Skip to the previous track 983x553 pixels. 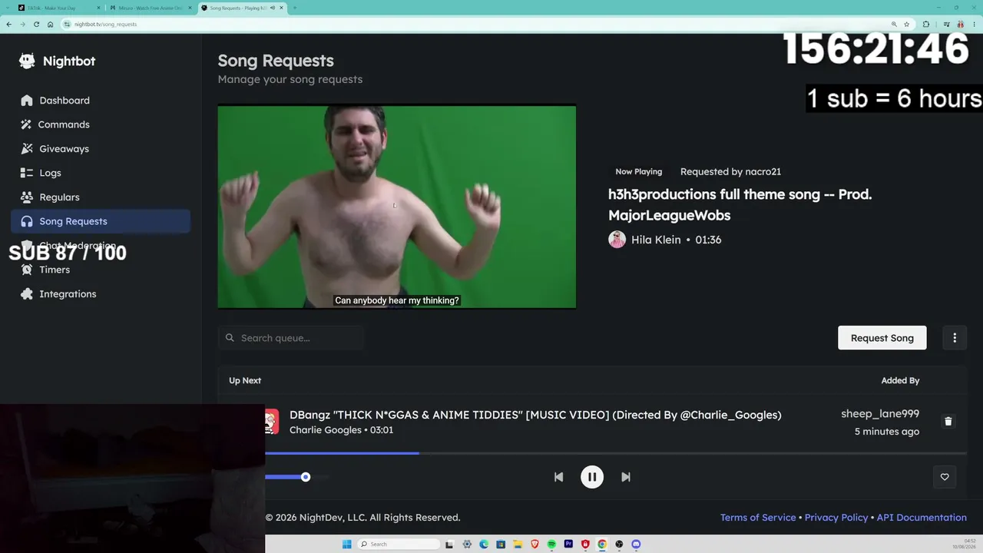pos(558,477)
